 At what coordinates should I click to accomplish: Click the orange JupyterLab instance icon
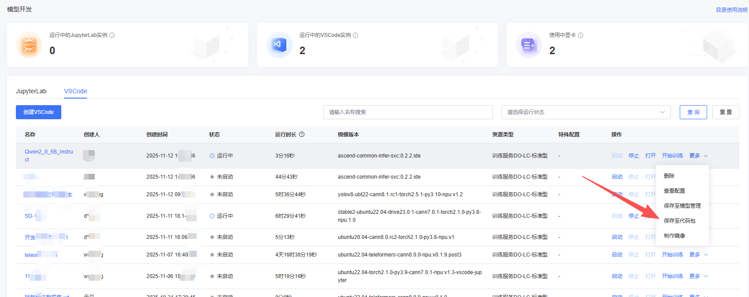click(29, 45)
